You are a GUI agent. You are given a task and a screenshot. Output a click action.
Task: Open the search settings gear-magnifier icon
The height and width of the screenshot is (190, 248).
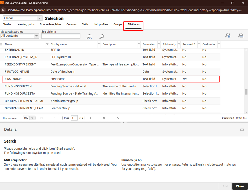pos(228,35)
